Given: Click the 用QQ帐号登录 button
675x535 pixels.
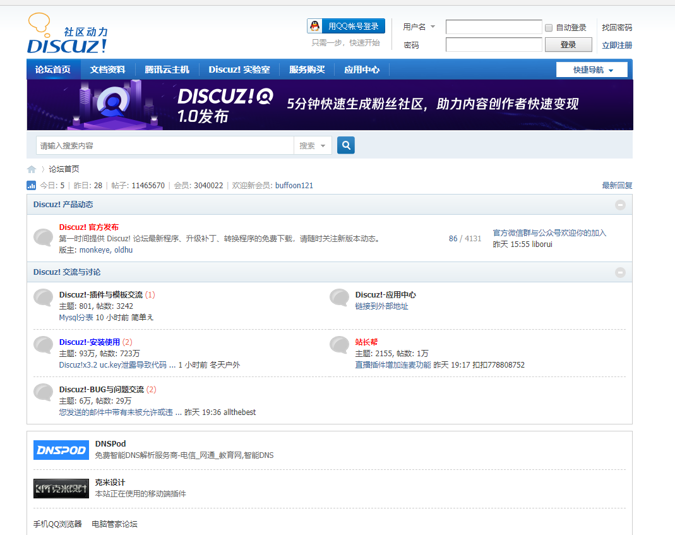Looking at the screenshot, I should 346,26.
